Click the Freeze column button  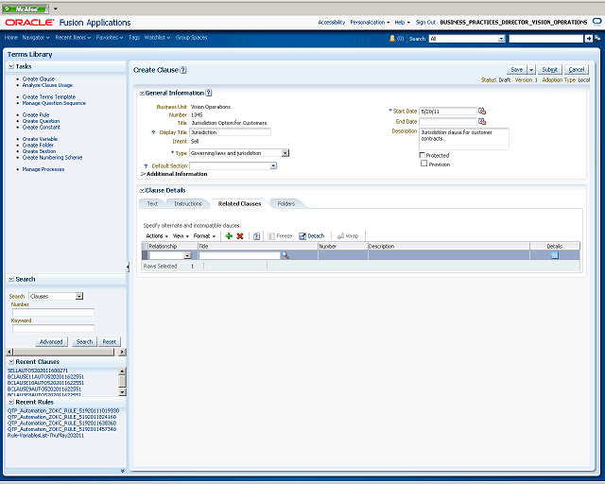click(x=280, y=235)
